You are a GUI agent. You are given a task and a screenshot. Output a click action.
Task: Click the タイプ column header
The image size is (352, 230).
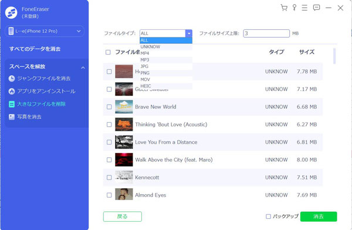[x=276, y=52]
